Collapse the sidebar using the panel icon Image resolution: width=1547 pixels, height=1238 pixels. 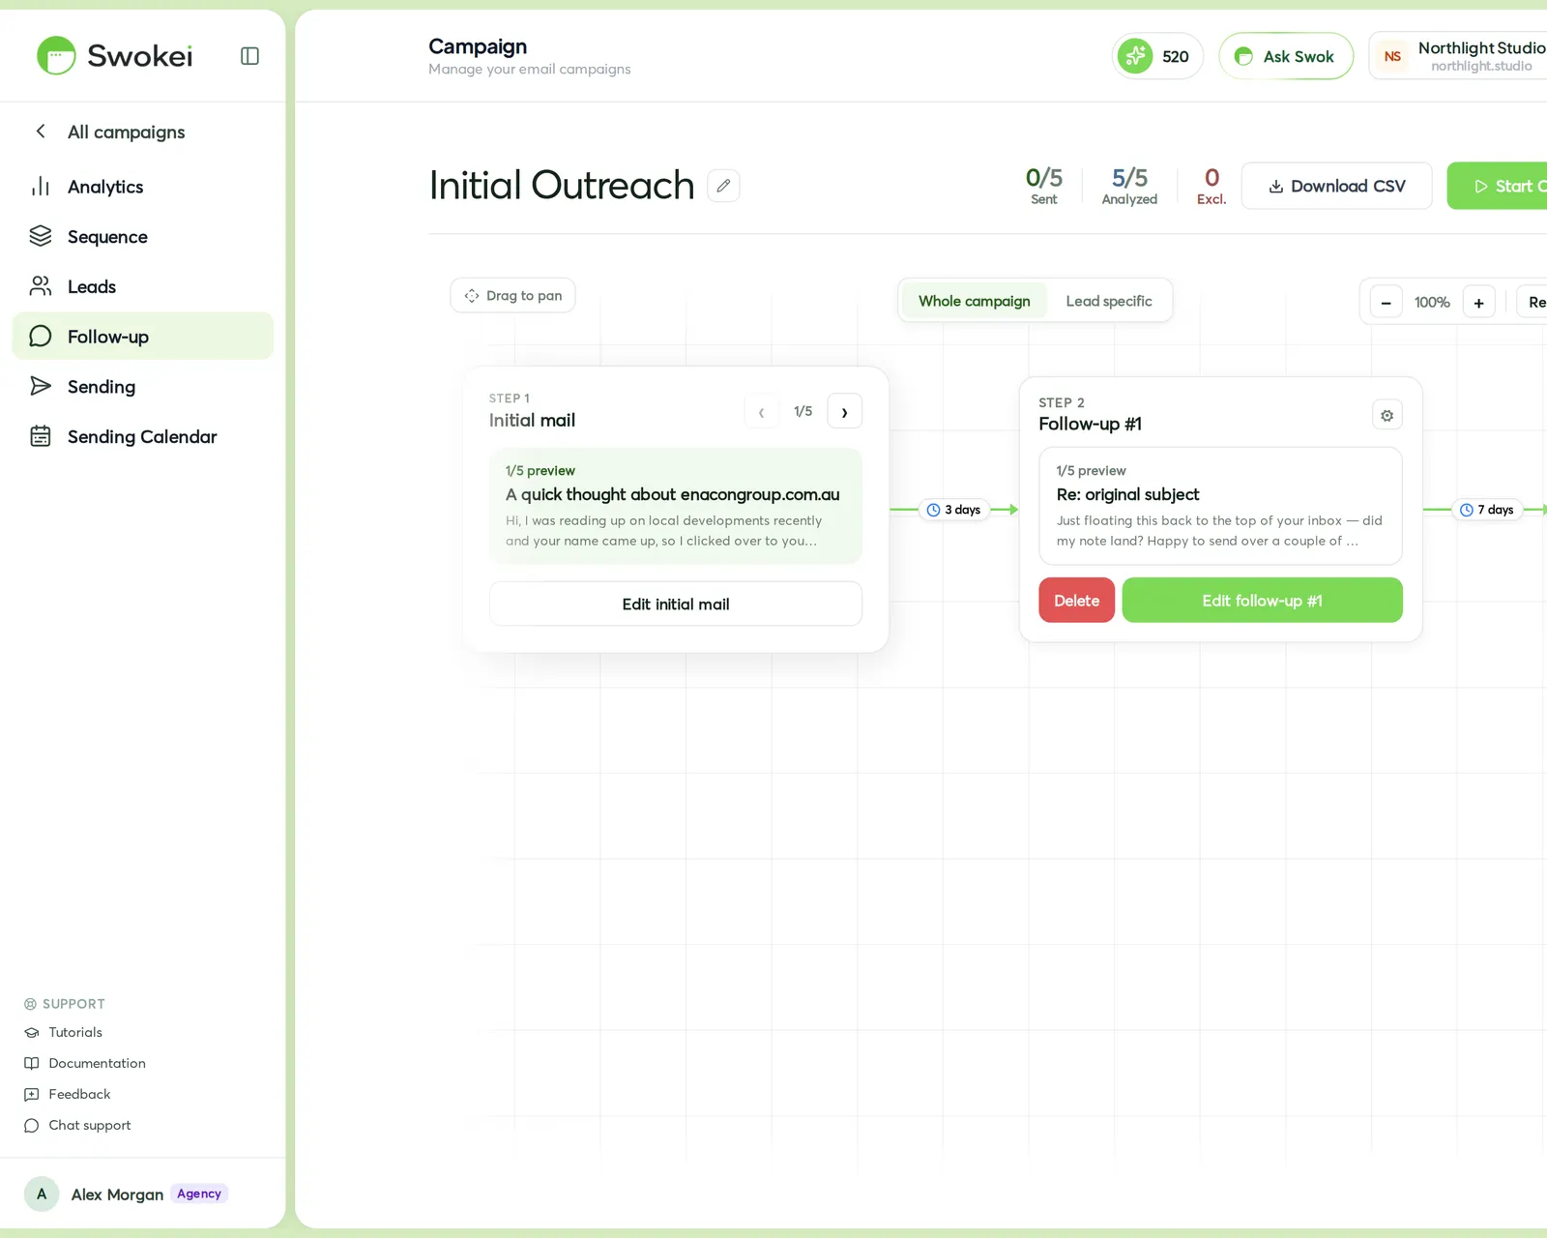tap(249, 56)
